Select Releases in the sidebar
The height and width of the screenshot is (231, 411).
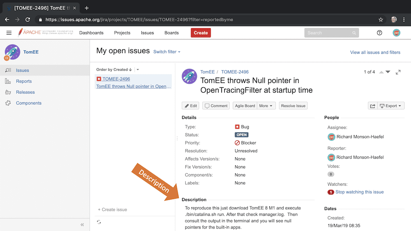(x=25, y=92)
